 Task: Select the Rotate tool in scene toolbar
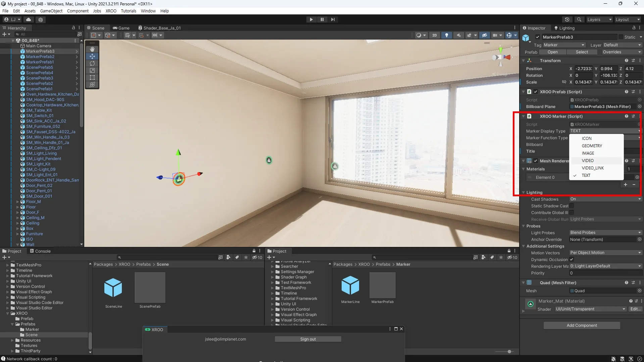(x=92, y=63)
